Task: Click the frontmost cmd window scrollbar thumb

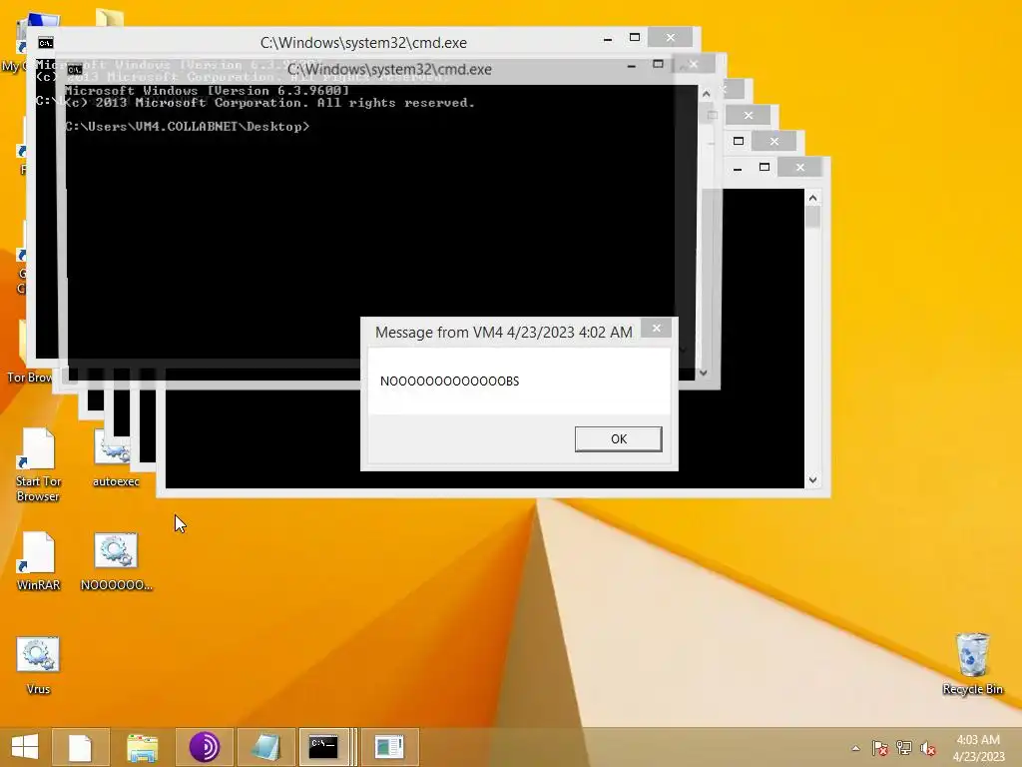Action: pyautogui.click(x=812, y=217)
